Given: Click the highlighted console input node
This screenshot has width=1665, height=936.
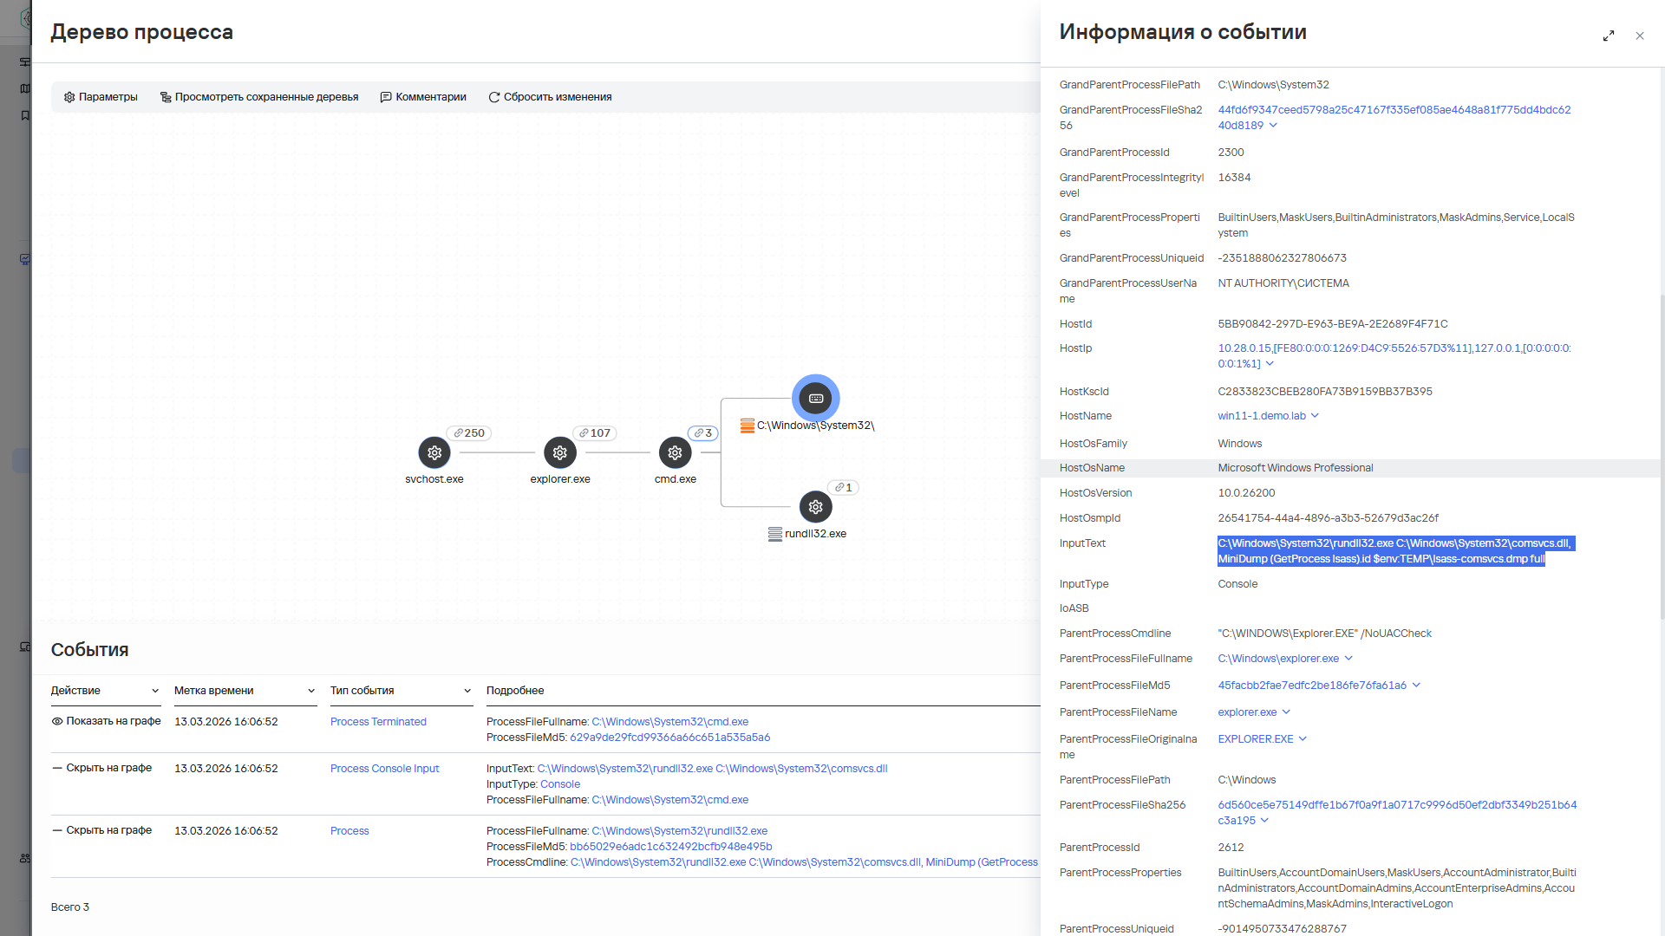Looking at the screenshot, I should tap(815, 399).
